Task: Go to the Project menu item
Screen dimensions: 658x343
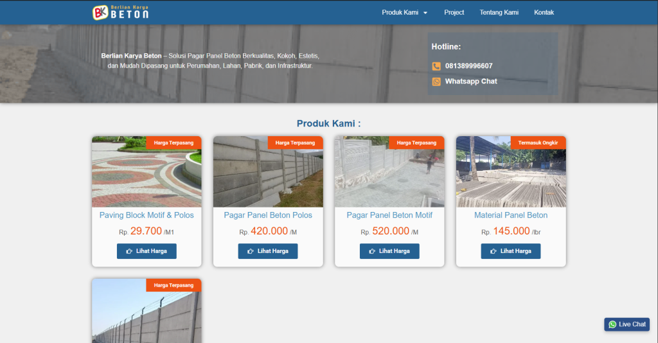Action: [x=454, y=12]
